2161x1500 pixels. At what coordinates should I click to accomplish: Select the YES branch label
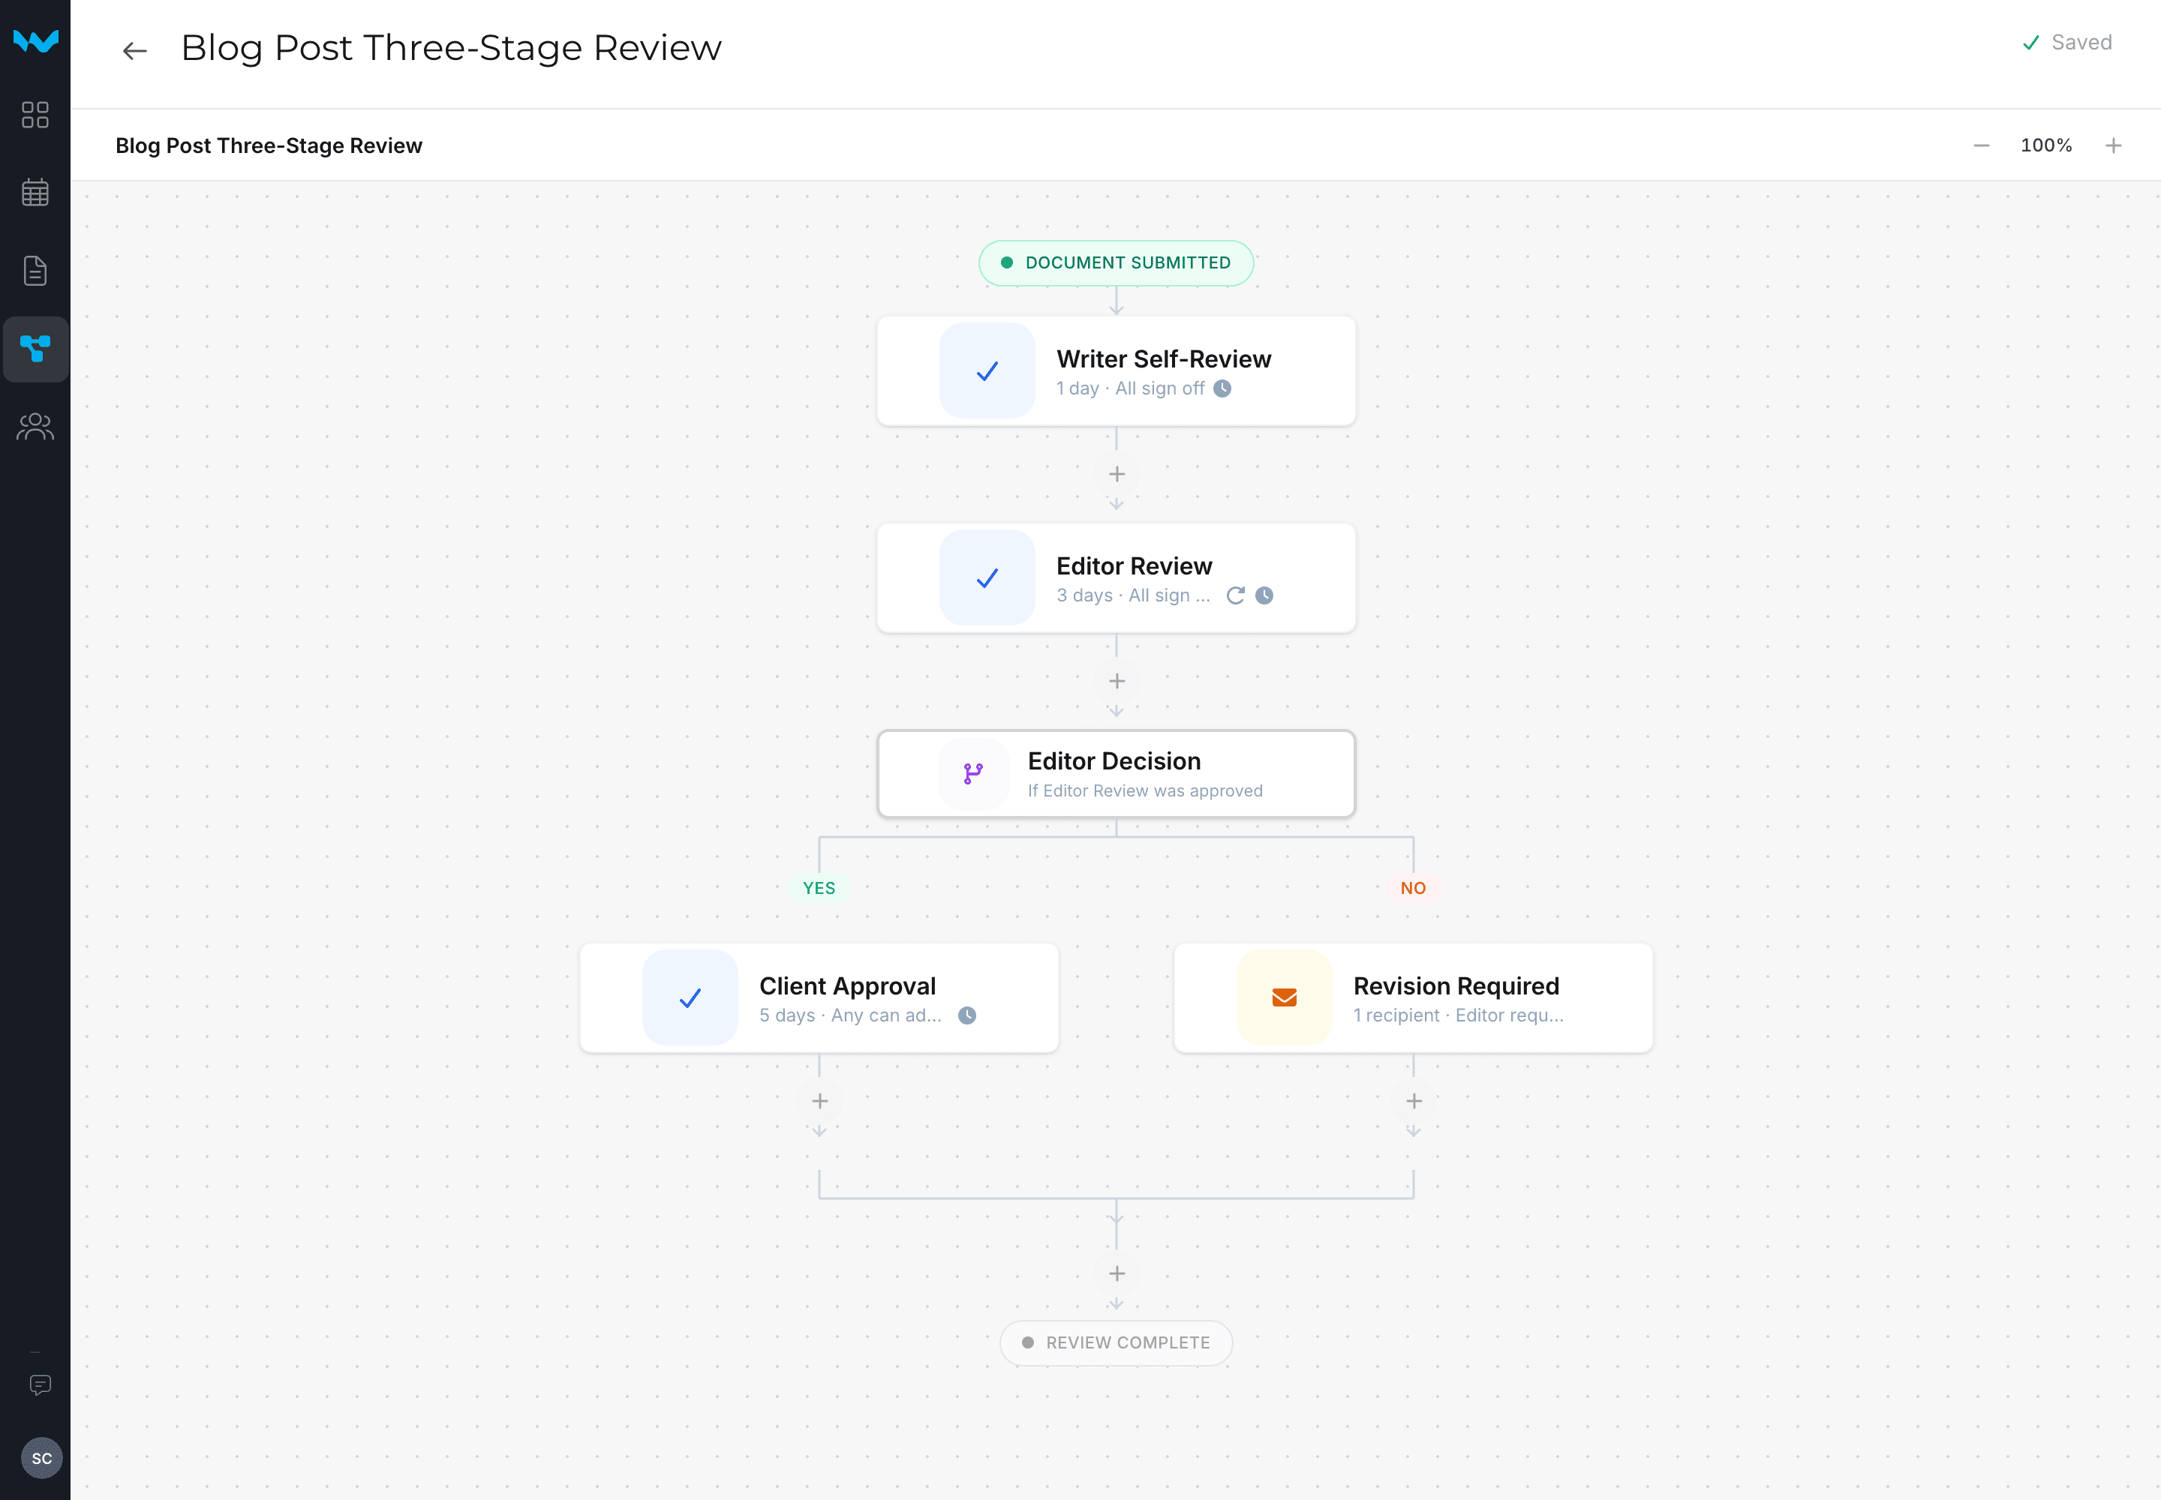point(819,887)
